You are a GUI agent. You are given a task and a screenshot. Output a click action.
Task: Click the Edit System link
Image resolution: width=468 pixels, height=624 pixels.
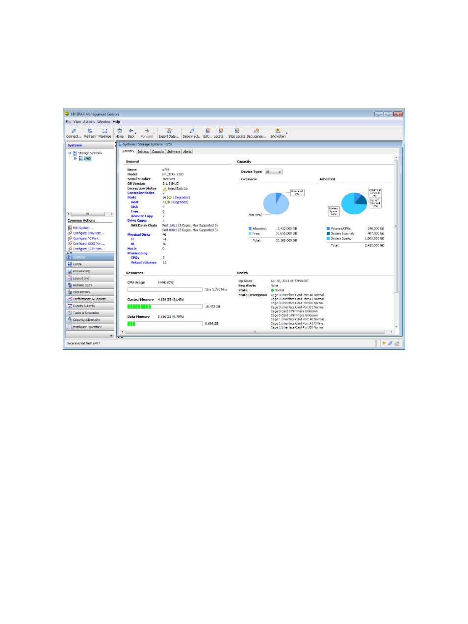tap(82, 228)
